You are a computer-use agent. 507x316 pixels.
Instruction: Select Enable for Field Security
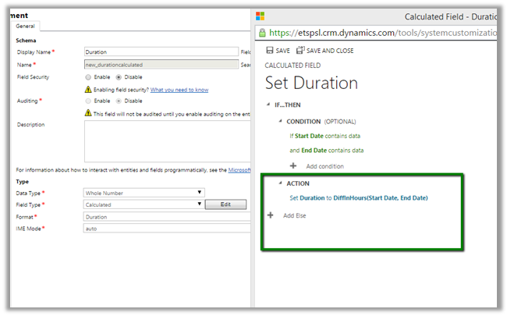click(88, 77)
